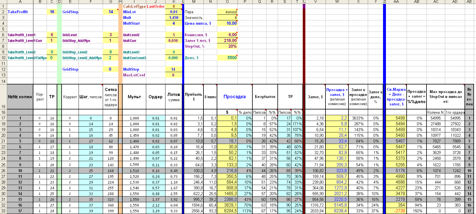
Task: Click the GridStep value cell containing 14
Action: pos(111,12)
